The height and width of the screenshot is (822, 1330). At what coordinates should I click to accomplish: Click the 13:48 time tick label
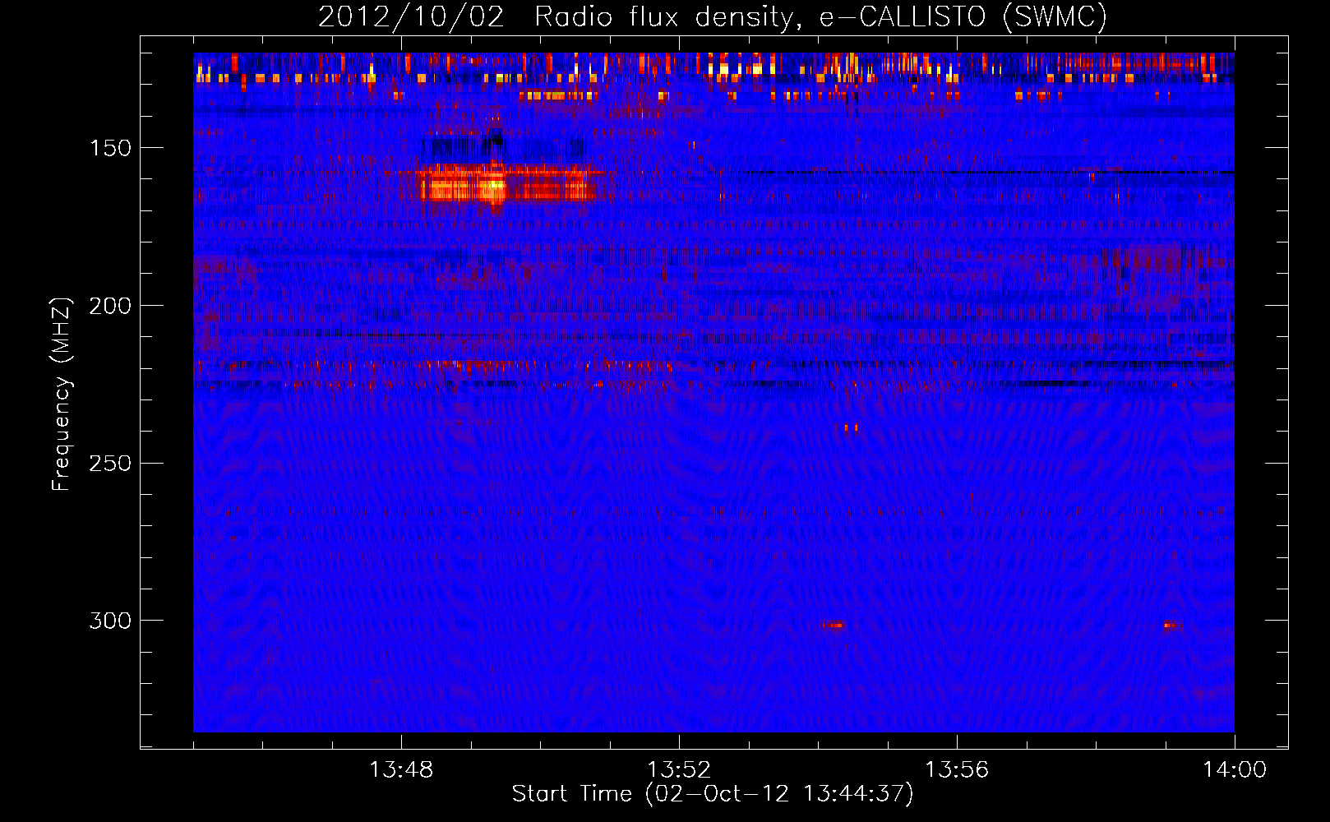[x=401, y=770]
